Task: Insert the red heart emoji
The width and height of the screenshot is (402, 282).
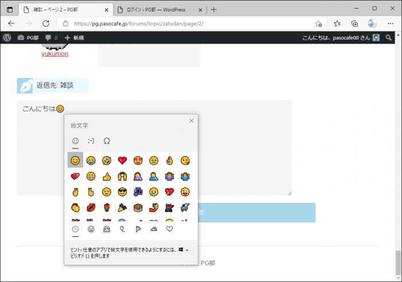Action: (x=122, y=160)
